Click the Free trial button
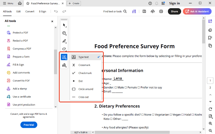Viewport: 215px width, 134px height. [x=29, y=125]
